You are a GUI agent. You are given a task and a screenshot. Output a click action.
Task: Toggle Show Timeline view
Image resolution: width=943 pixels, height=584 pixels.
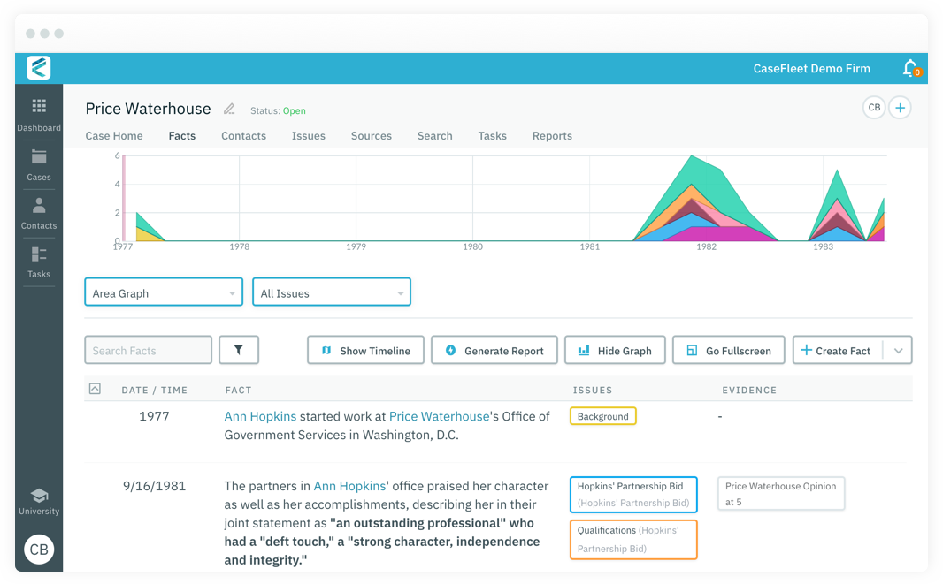pos(365,350)
